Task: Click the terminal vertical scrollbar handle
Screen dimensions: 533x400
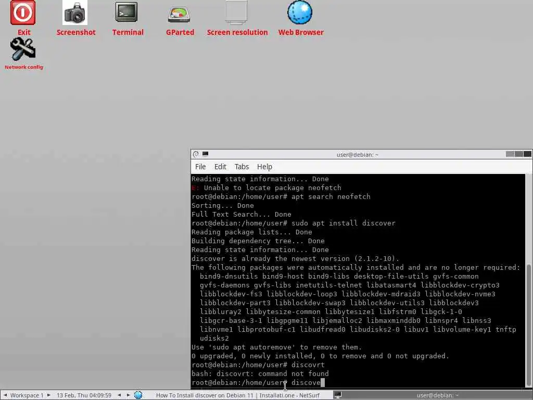Action: click(x=529, y=325)
